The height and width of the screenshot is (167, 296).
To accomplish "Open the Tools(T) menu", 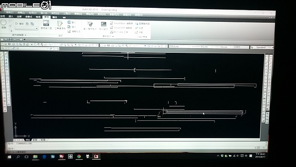I will [x=67, y=14].
